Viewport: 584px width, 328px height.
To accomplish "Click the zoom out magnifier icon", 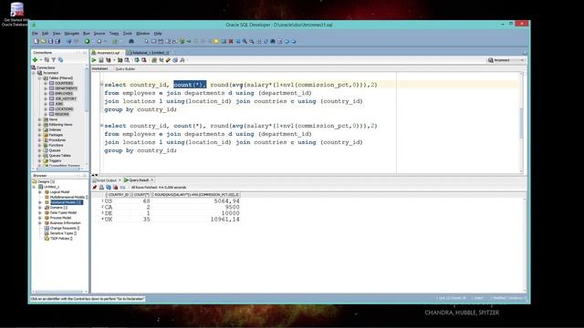I will [252, 41].
